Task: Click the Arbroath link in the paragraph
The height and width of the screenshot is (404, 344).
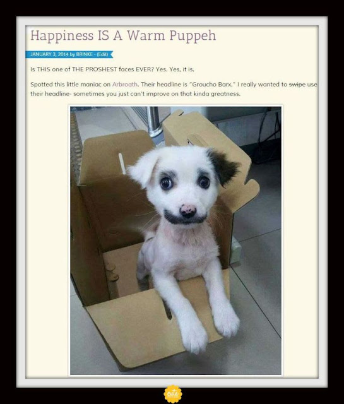Action: pyautogui.click(x=125, y=84)
